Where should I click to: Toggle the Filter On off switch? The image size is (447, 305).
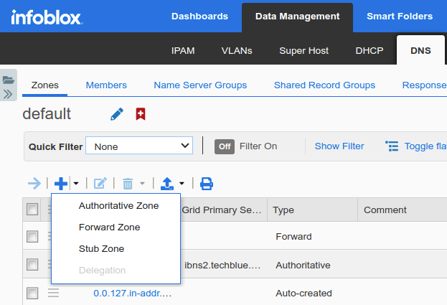coord(225,146)
